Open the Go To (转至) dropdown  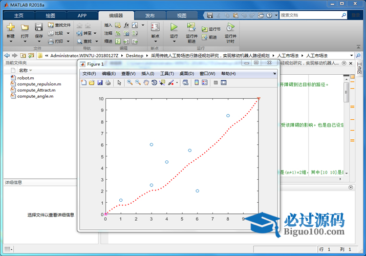tap(95, 33)
